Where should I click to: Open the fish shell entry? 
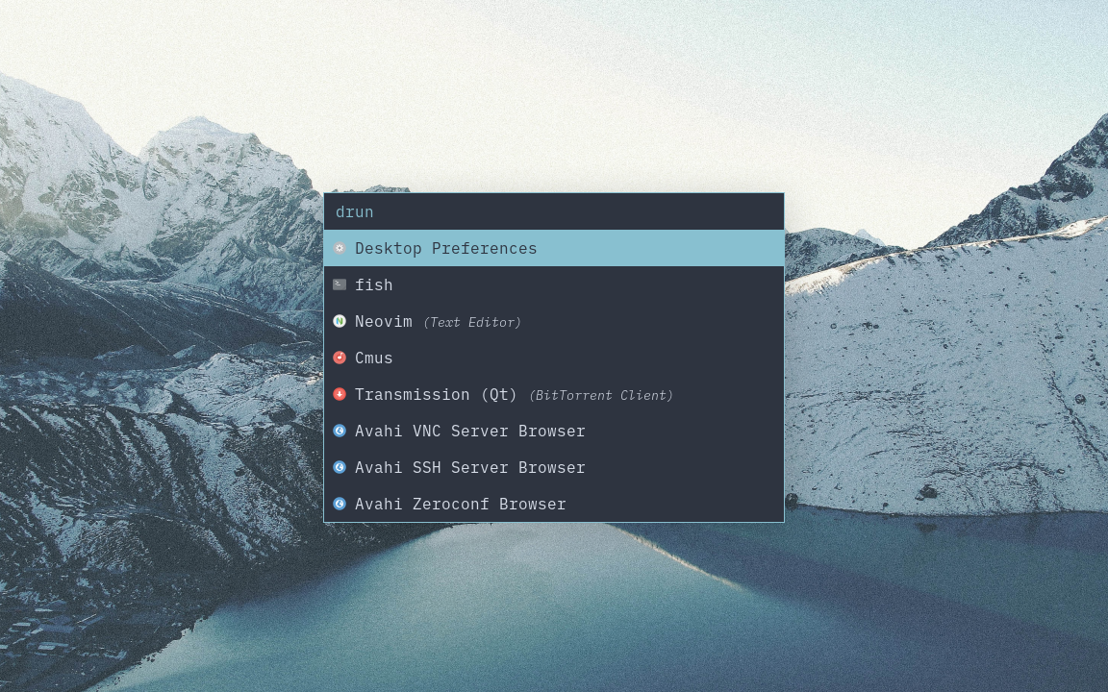click(374, 284)
